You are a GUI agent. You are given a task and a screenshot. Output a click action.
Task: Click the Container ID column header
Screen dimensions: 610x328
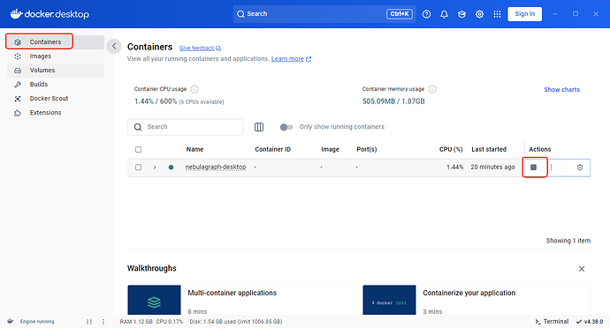(x=272, y=149)
